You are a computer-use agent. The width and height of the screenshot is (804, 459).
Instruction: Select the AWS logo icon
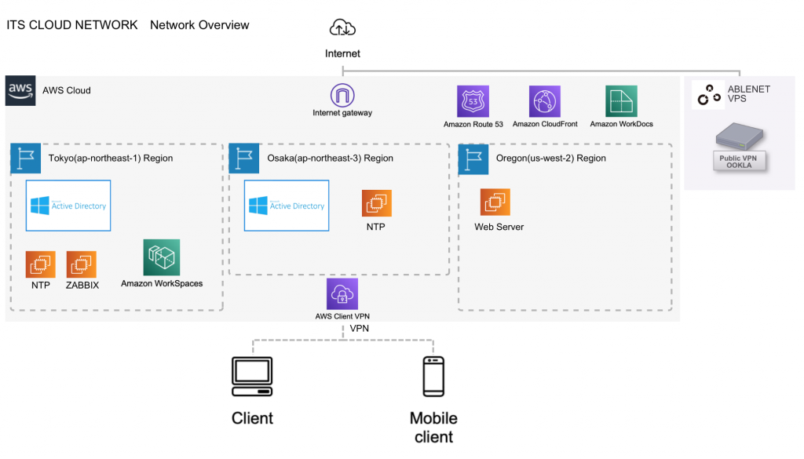click(x=20, y=91)
